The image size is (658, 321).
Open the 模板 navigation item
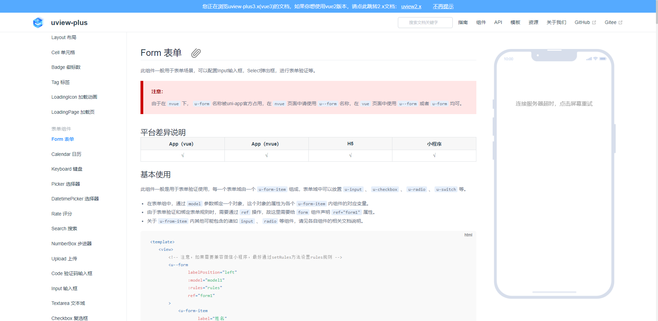tap(515, 22)
